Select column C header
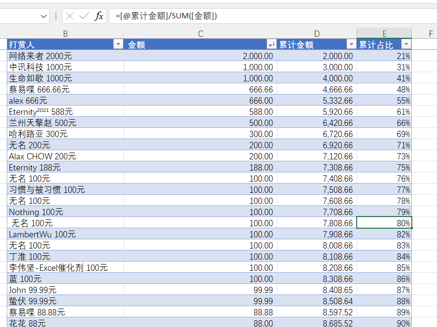437x327 pixels. (x=200, y=33)
